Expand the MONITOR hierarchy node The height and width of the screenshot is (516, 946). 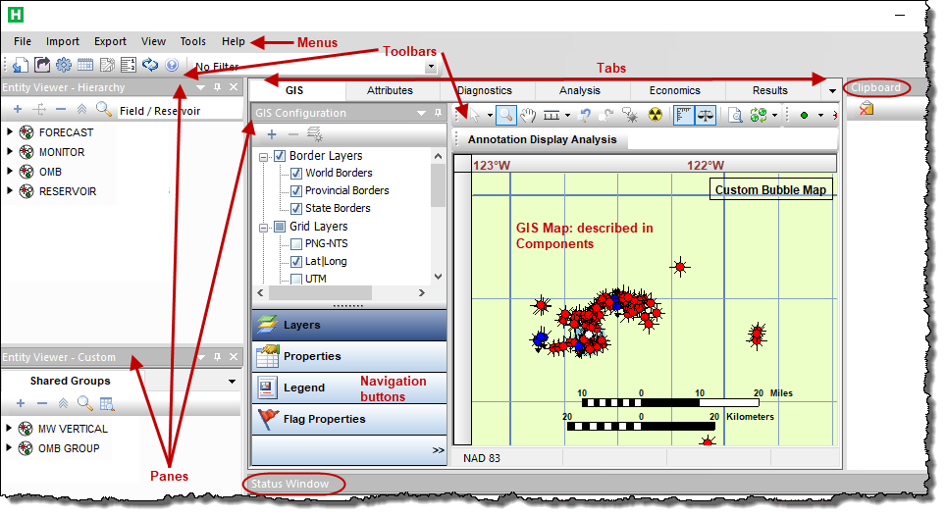coord(10,151)
